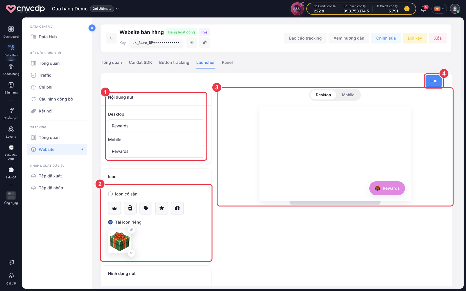Click the back arrow beside Website bán hàng
466x291 pixels.
pos(111,38)
